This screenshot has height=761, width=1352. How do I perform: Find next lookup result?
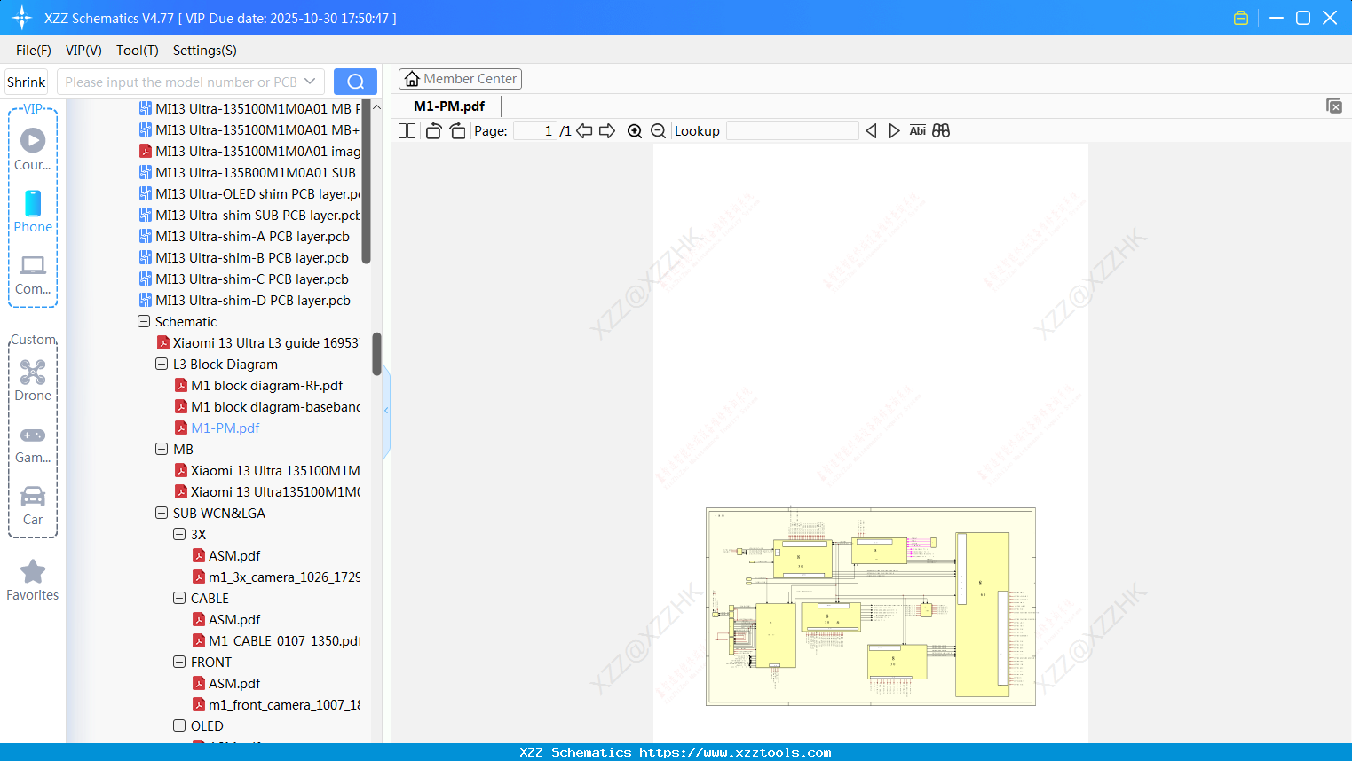[x=894, y=131]
